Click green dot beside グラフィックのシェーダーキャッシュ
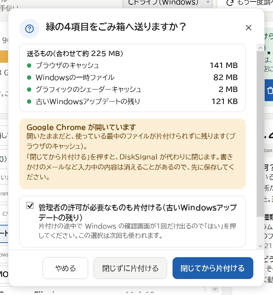The width and height of the screenshot is (273, 295). click(x=29, y=89)
